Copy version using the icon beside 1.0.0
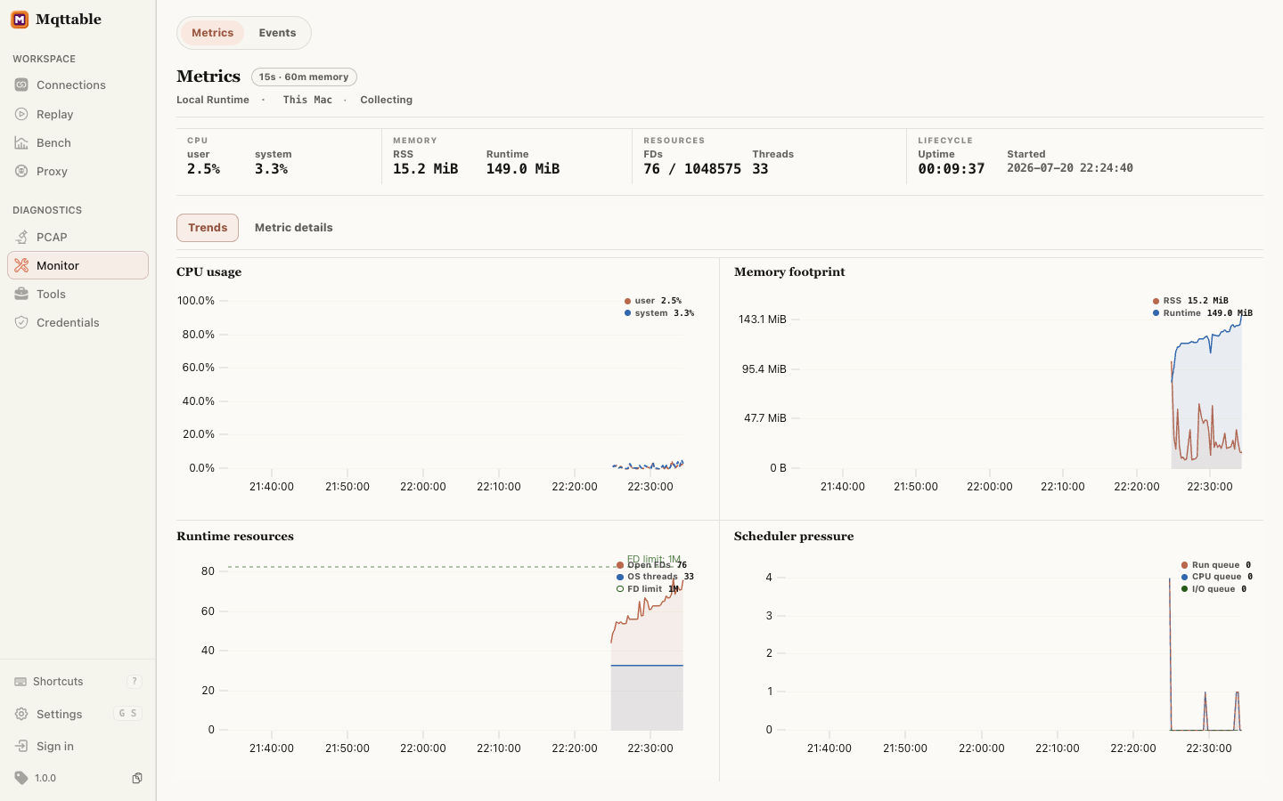1283x801 pixels. click(137, 778)
